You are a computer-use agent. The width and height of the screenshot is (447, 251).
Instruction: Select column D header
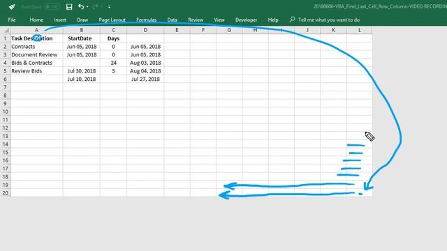click(145, 30)
